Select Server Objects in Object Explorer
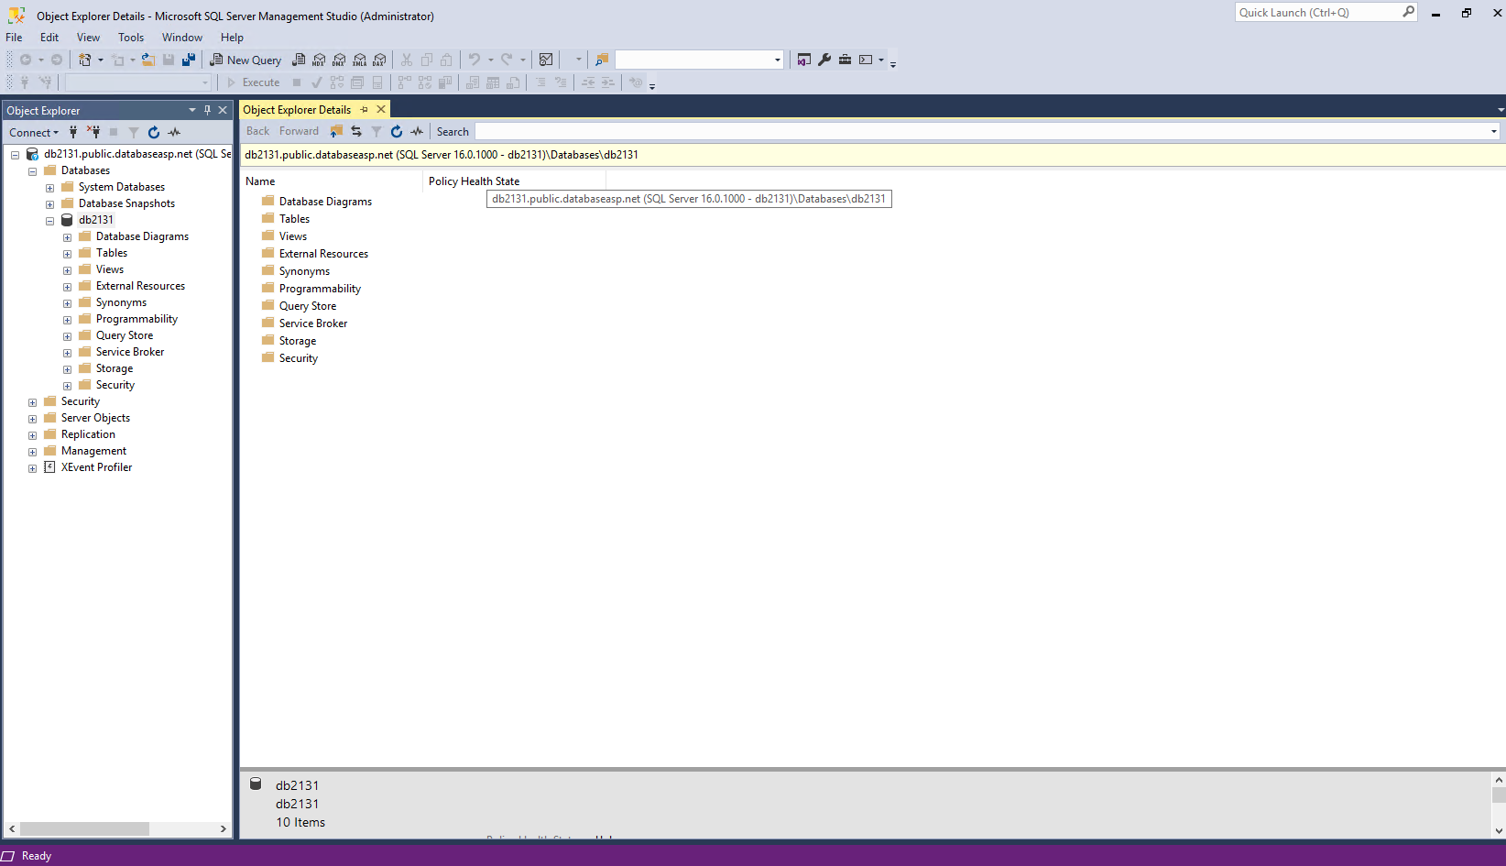This screenshot has width=1506, height=866. 95,418
